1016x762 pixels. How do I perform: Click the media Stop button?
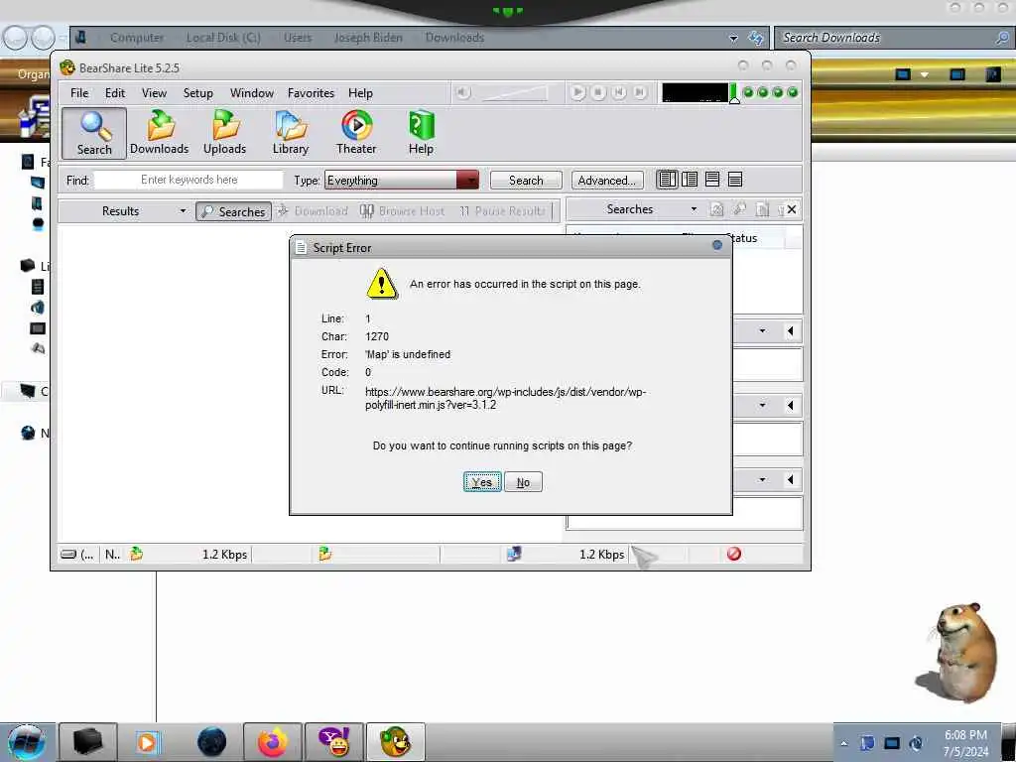(598, 92)
